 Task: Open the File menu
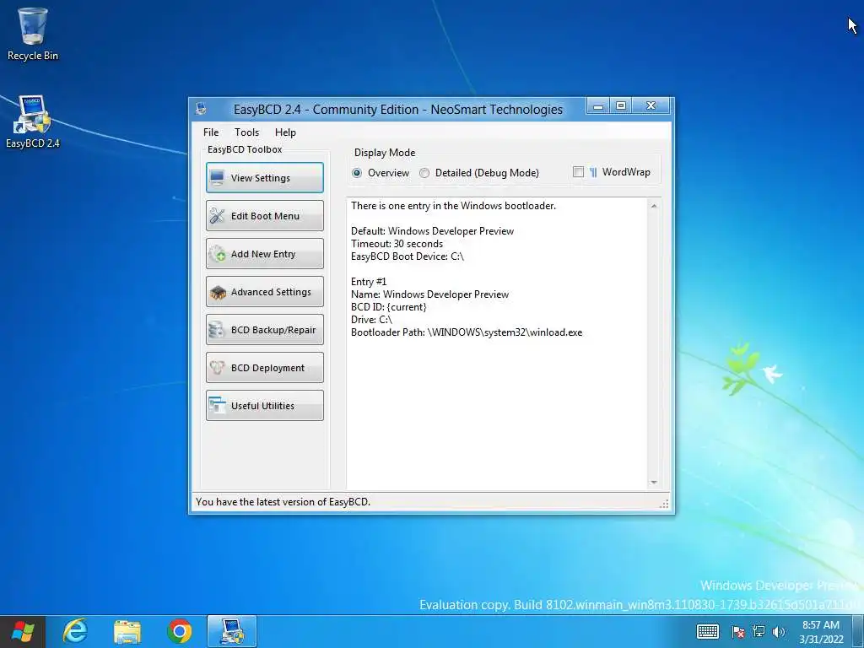[x=211, y=132]
